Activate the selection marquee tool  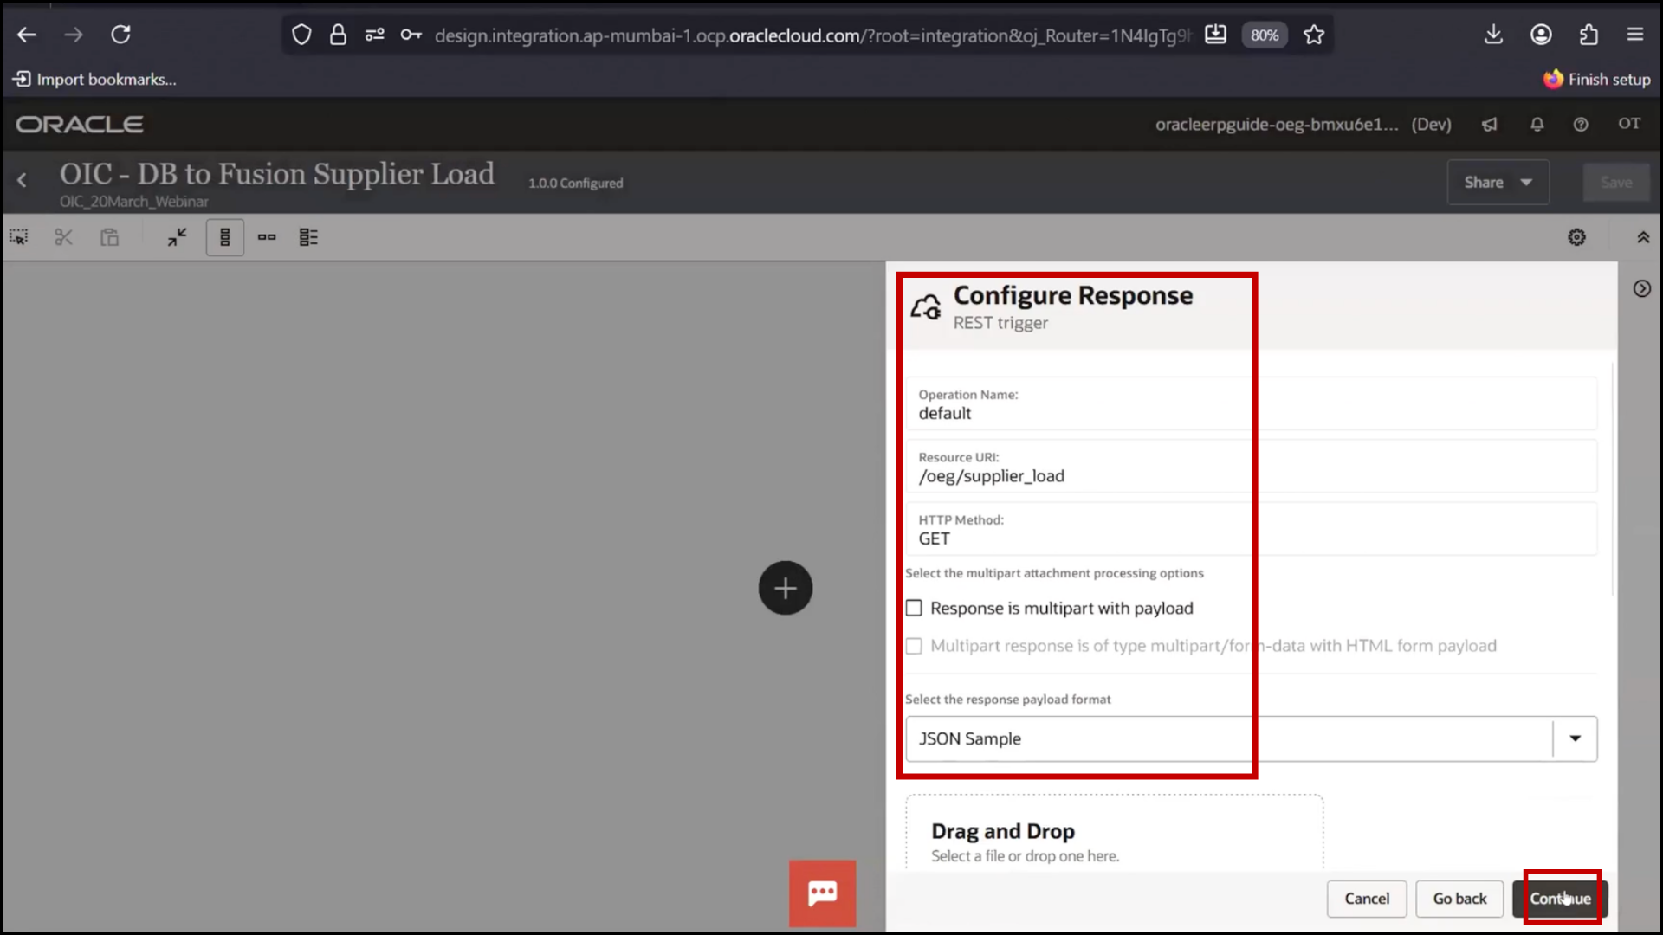pos(18,237)
